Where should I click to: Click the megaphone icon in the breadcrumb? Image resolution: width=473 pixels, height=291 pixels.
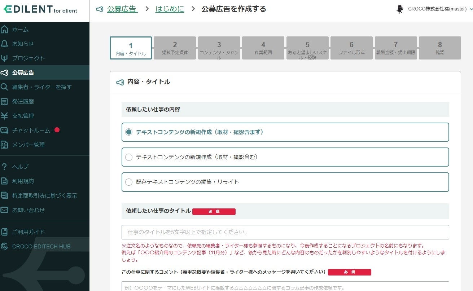coord(100,9)
